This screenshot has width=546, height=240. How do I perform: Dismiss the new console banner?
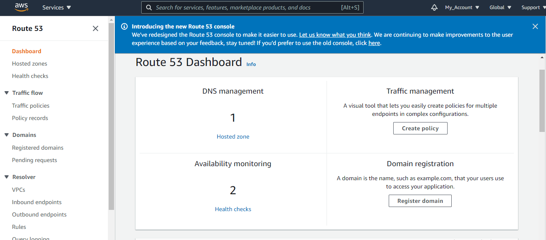535,26
